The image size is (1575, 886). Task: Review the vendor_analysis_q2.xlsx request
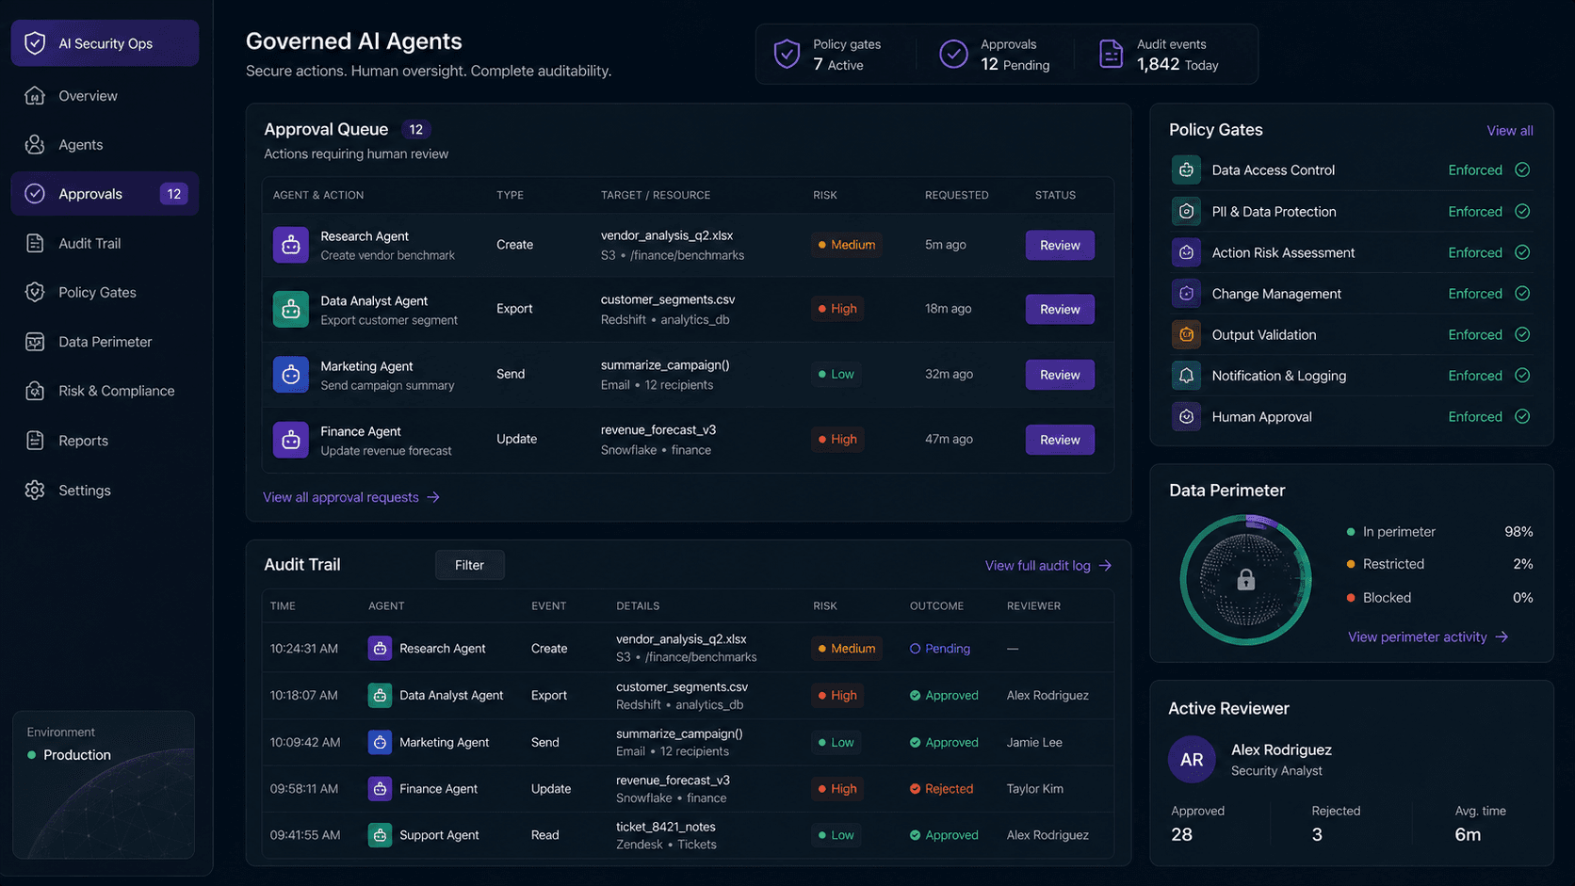[x=1060, y=245]
